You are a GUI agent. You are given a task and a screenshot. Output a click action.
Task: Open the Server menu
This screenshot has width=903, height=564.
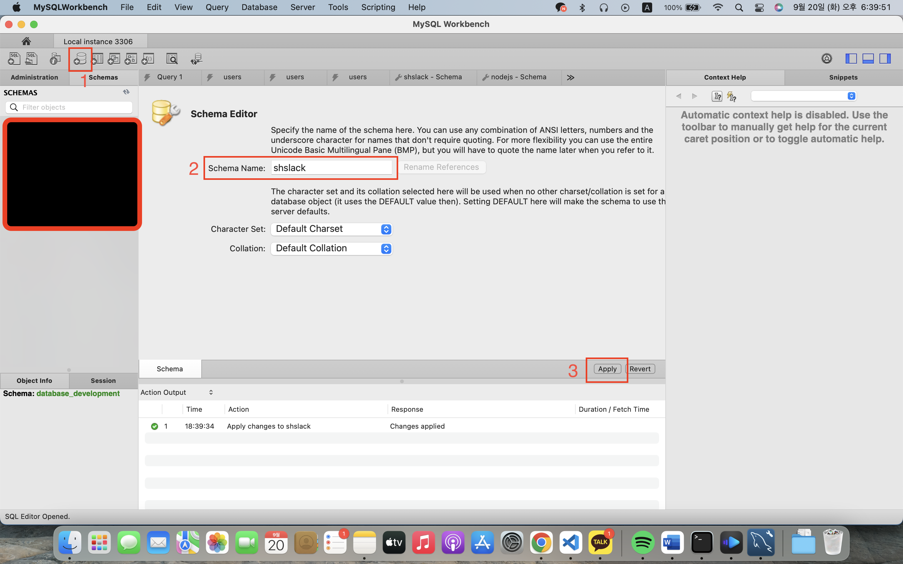coord(303,7)
